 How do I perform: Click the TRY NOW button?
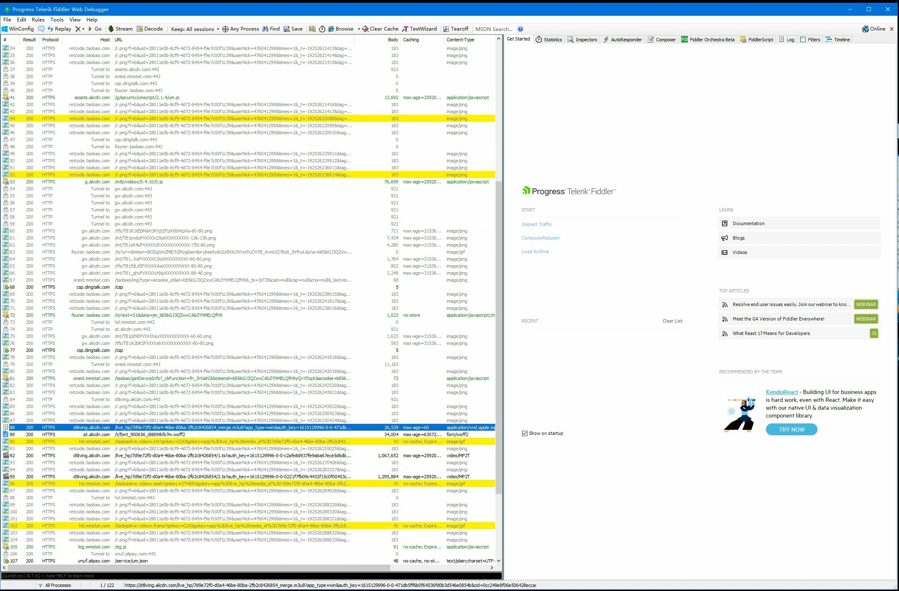pos(791,430)
